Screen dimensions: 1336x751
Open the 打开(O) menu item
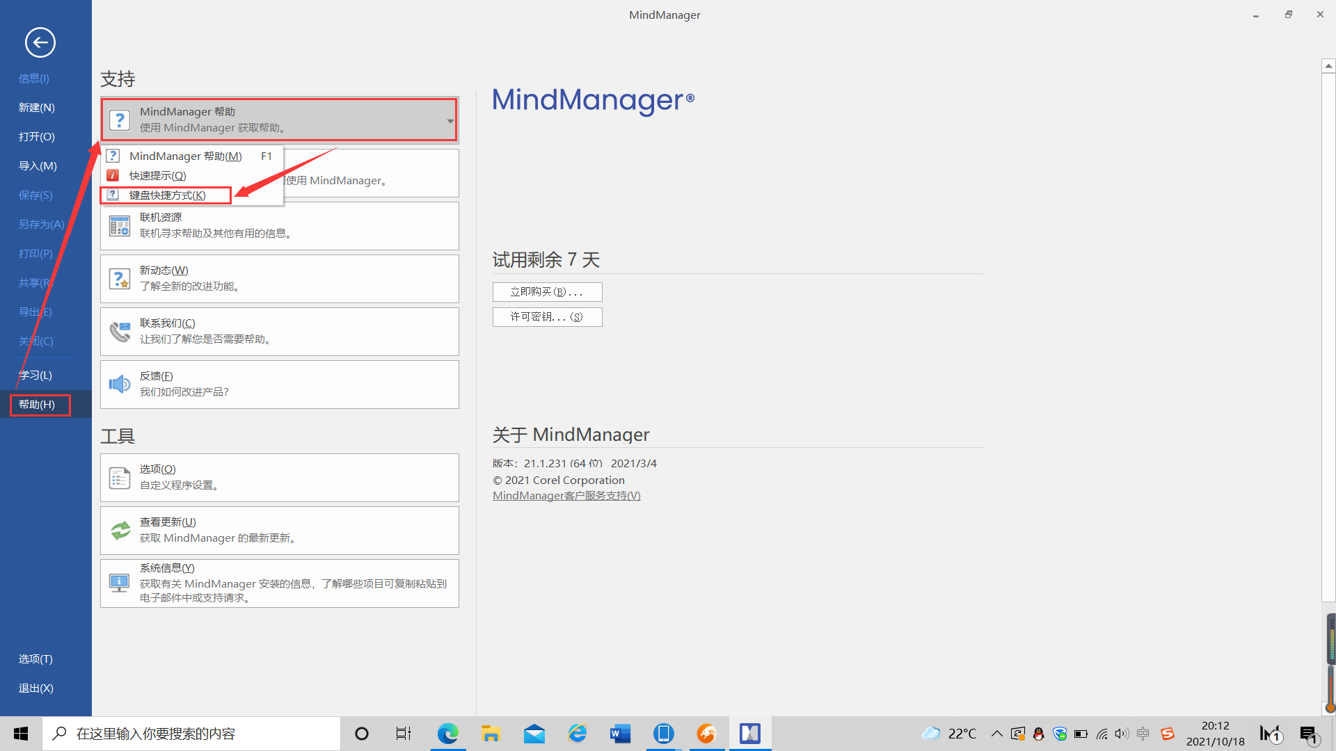[x=36, y=137]
